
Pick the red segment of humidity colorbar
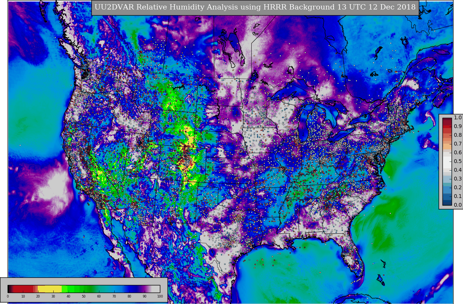coord(23,289)
